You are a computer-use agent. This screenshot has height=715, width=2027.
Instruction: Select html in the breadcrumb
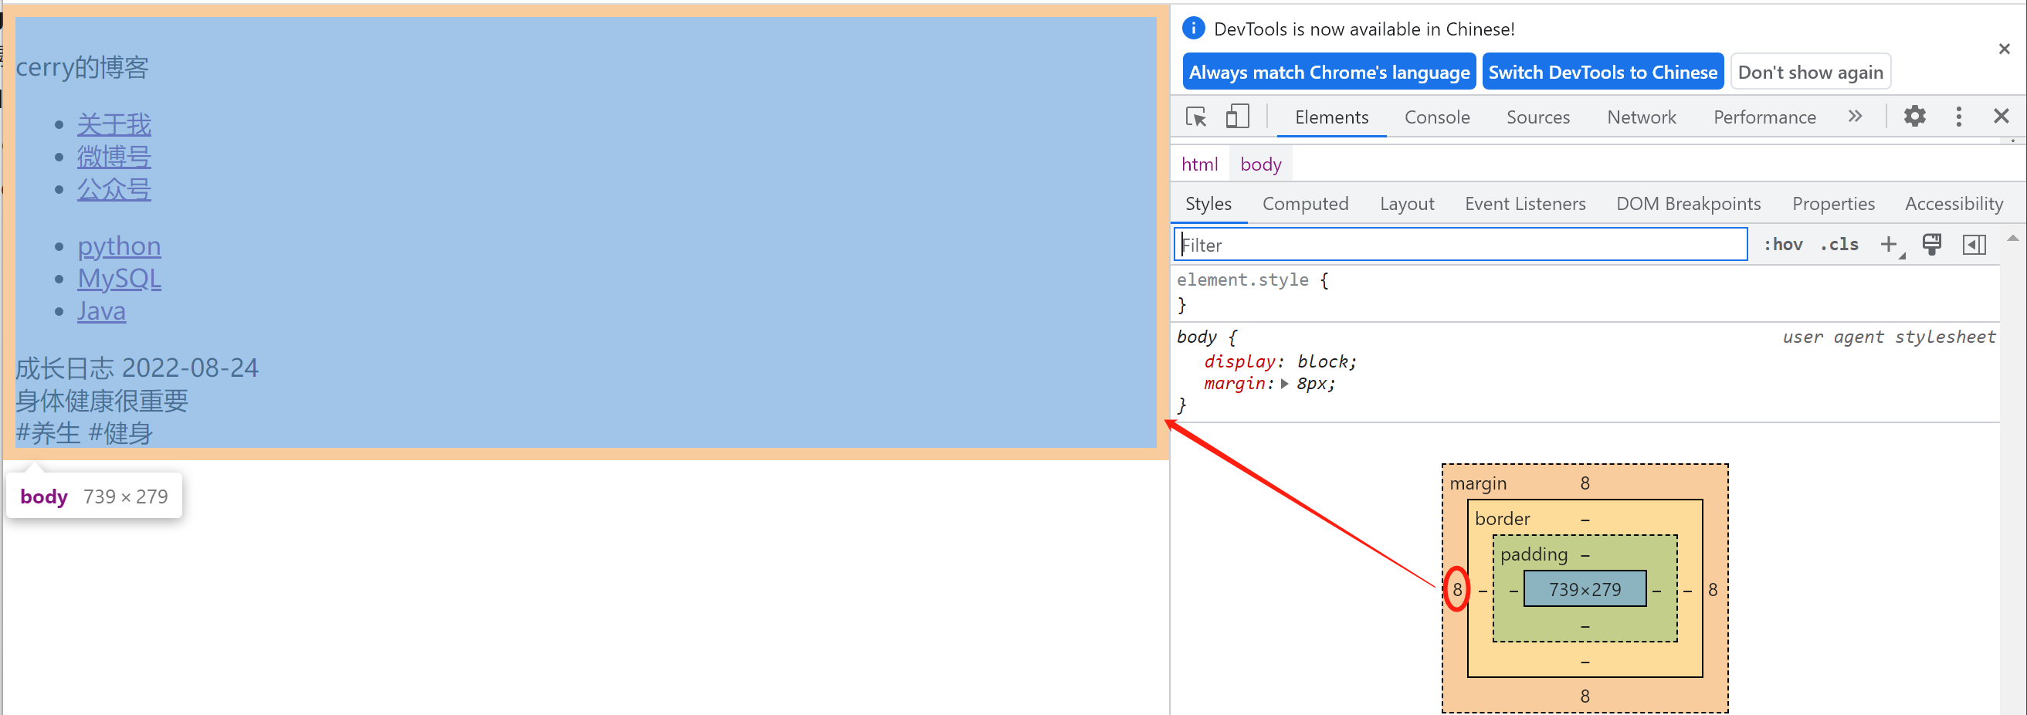point(1199,164)
